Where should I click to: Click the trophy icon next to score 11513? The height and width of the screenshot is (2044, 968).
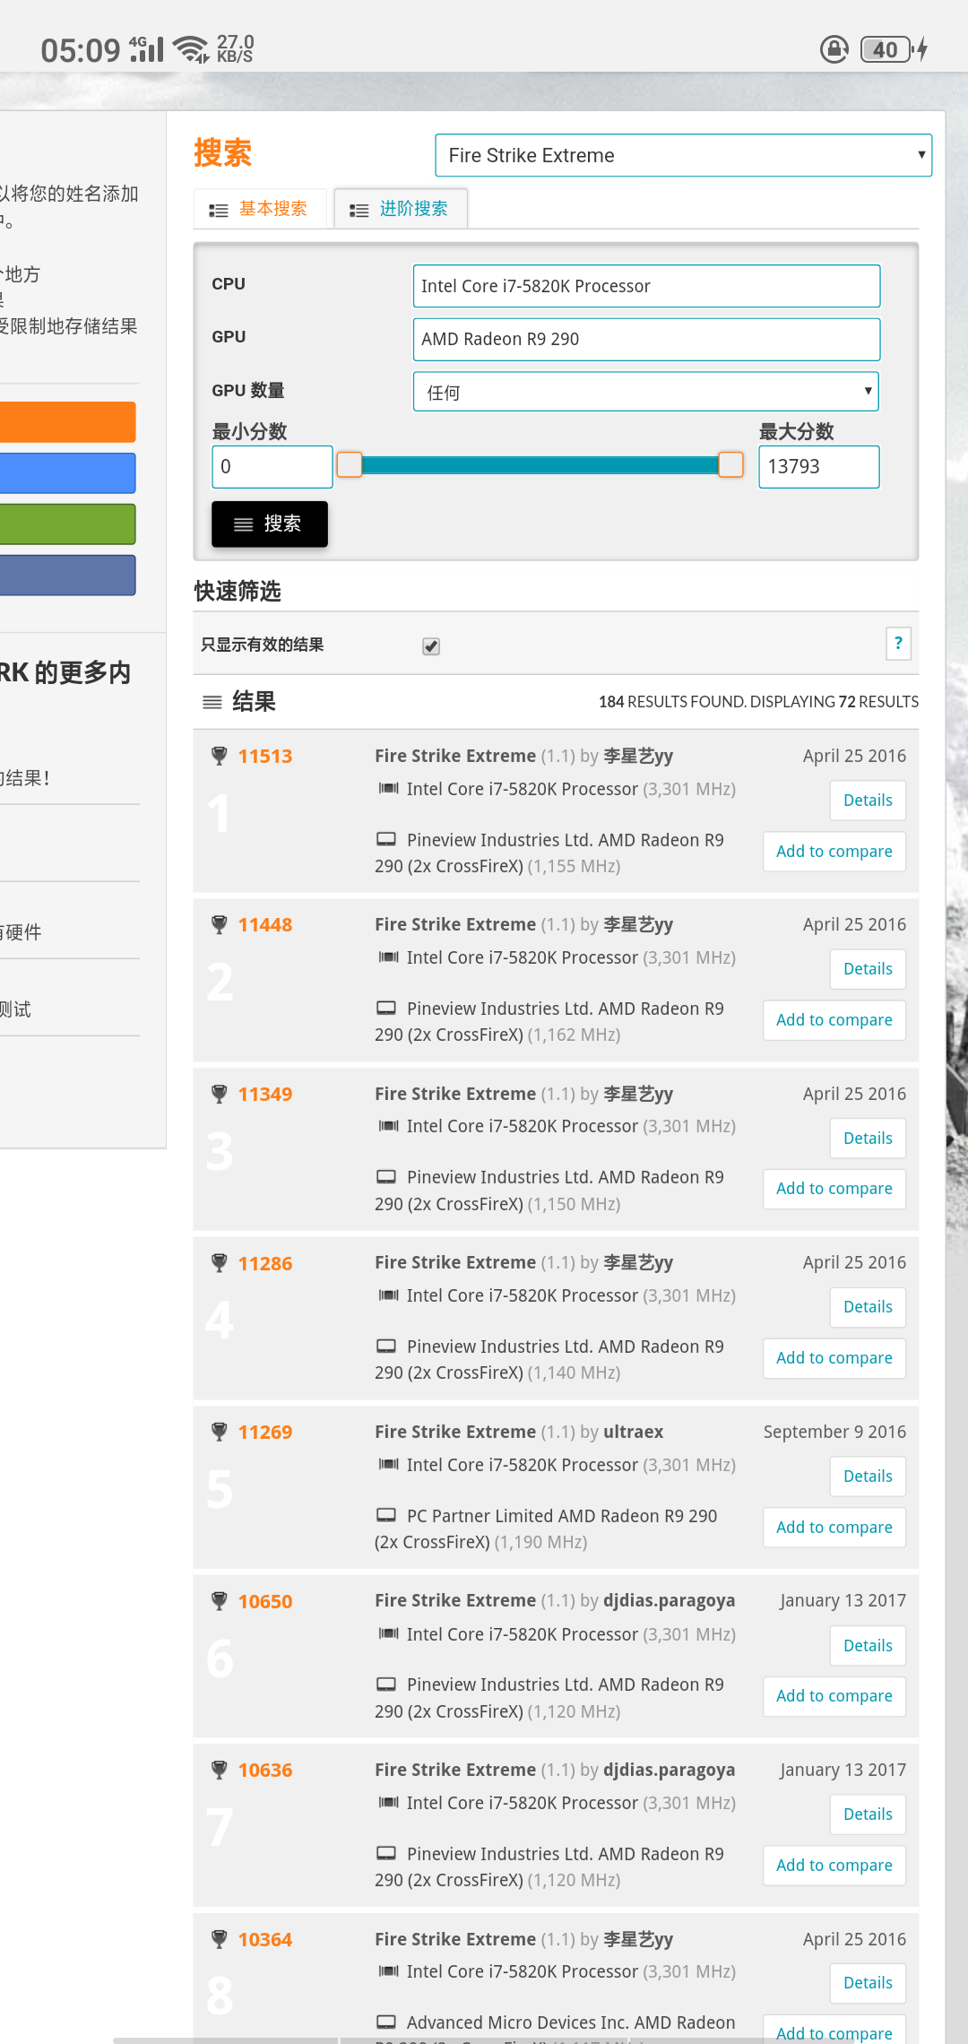pos(219,756)
